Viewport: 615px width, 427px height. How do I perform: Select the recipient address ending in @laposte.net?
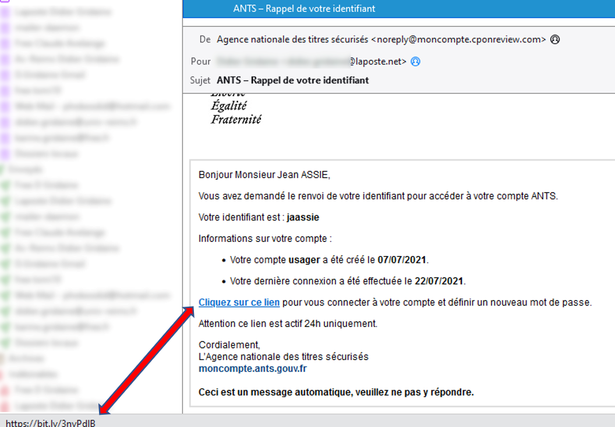pos(312,62)
